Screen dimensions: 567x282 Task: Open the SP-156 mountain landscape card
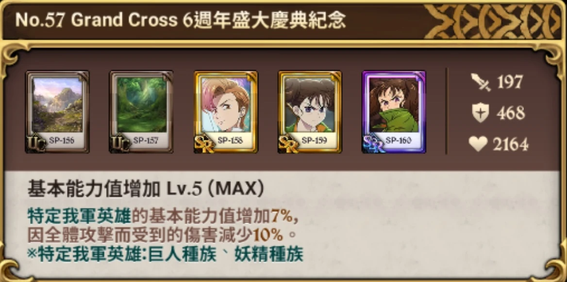[57, 111]
